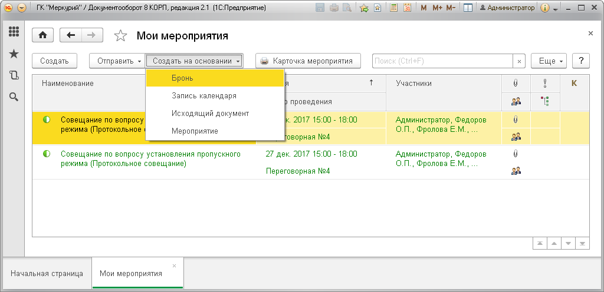The height and width of the screenshot is (292, 604).
Task: Click the Создать button
Action: point(54,61)
